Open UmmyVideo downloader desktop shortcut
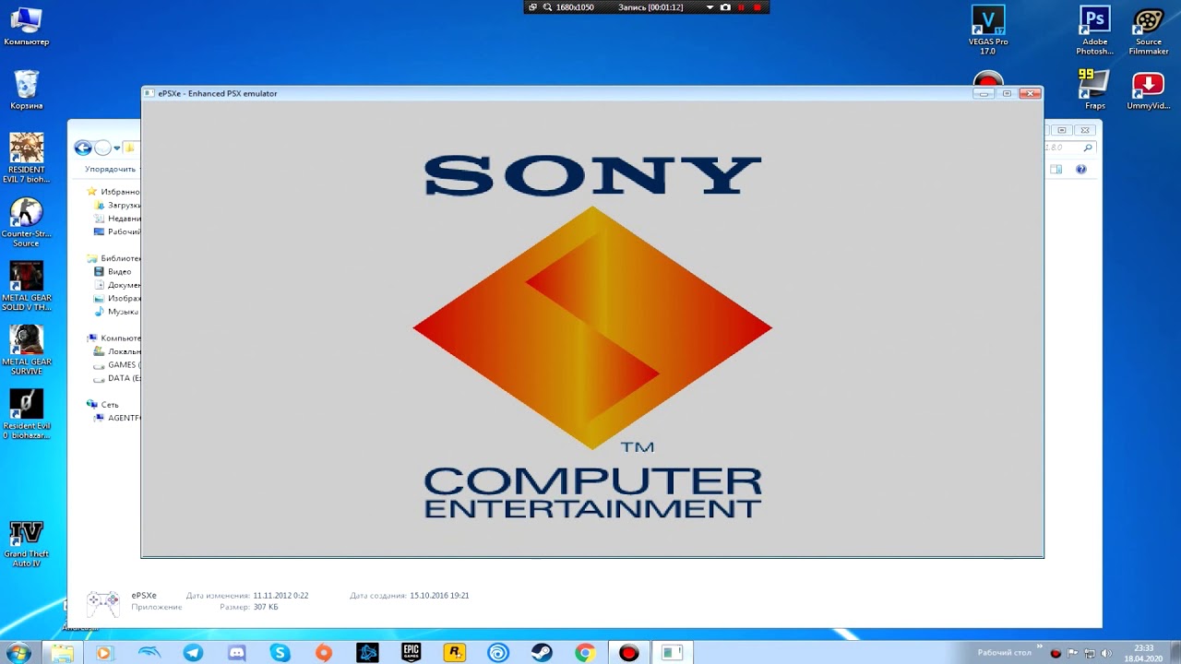Screen dimensions: 1181x664 [1148, 89]
